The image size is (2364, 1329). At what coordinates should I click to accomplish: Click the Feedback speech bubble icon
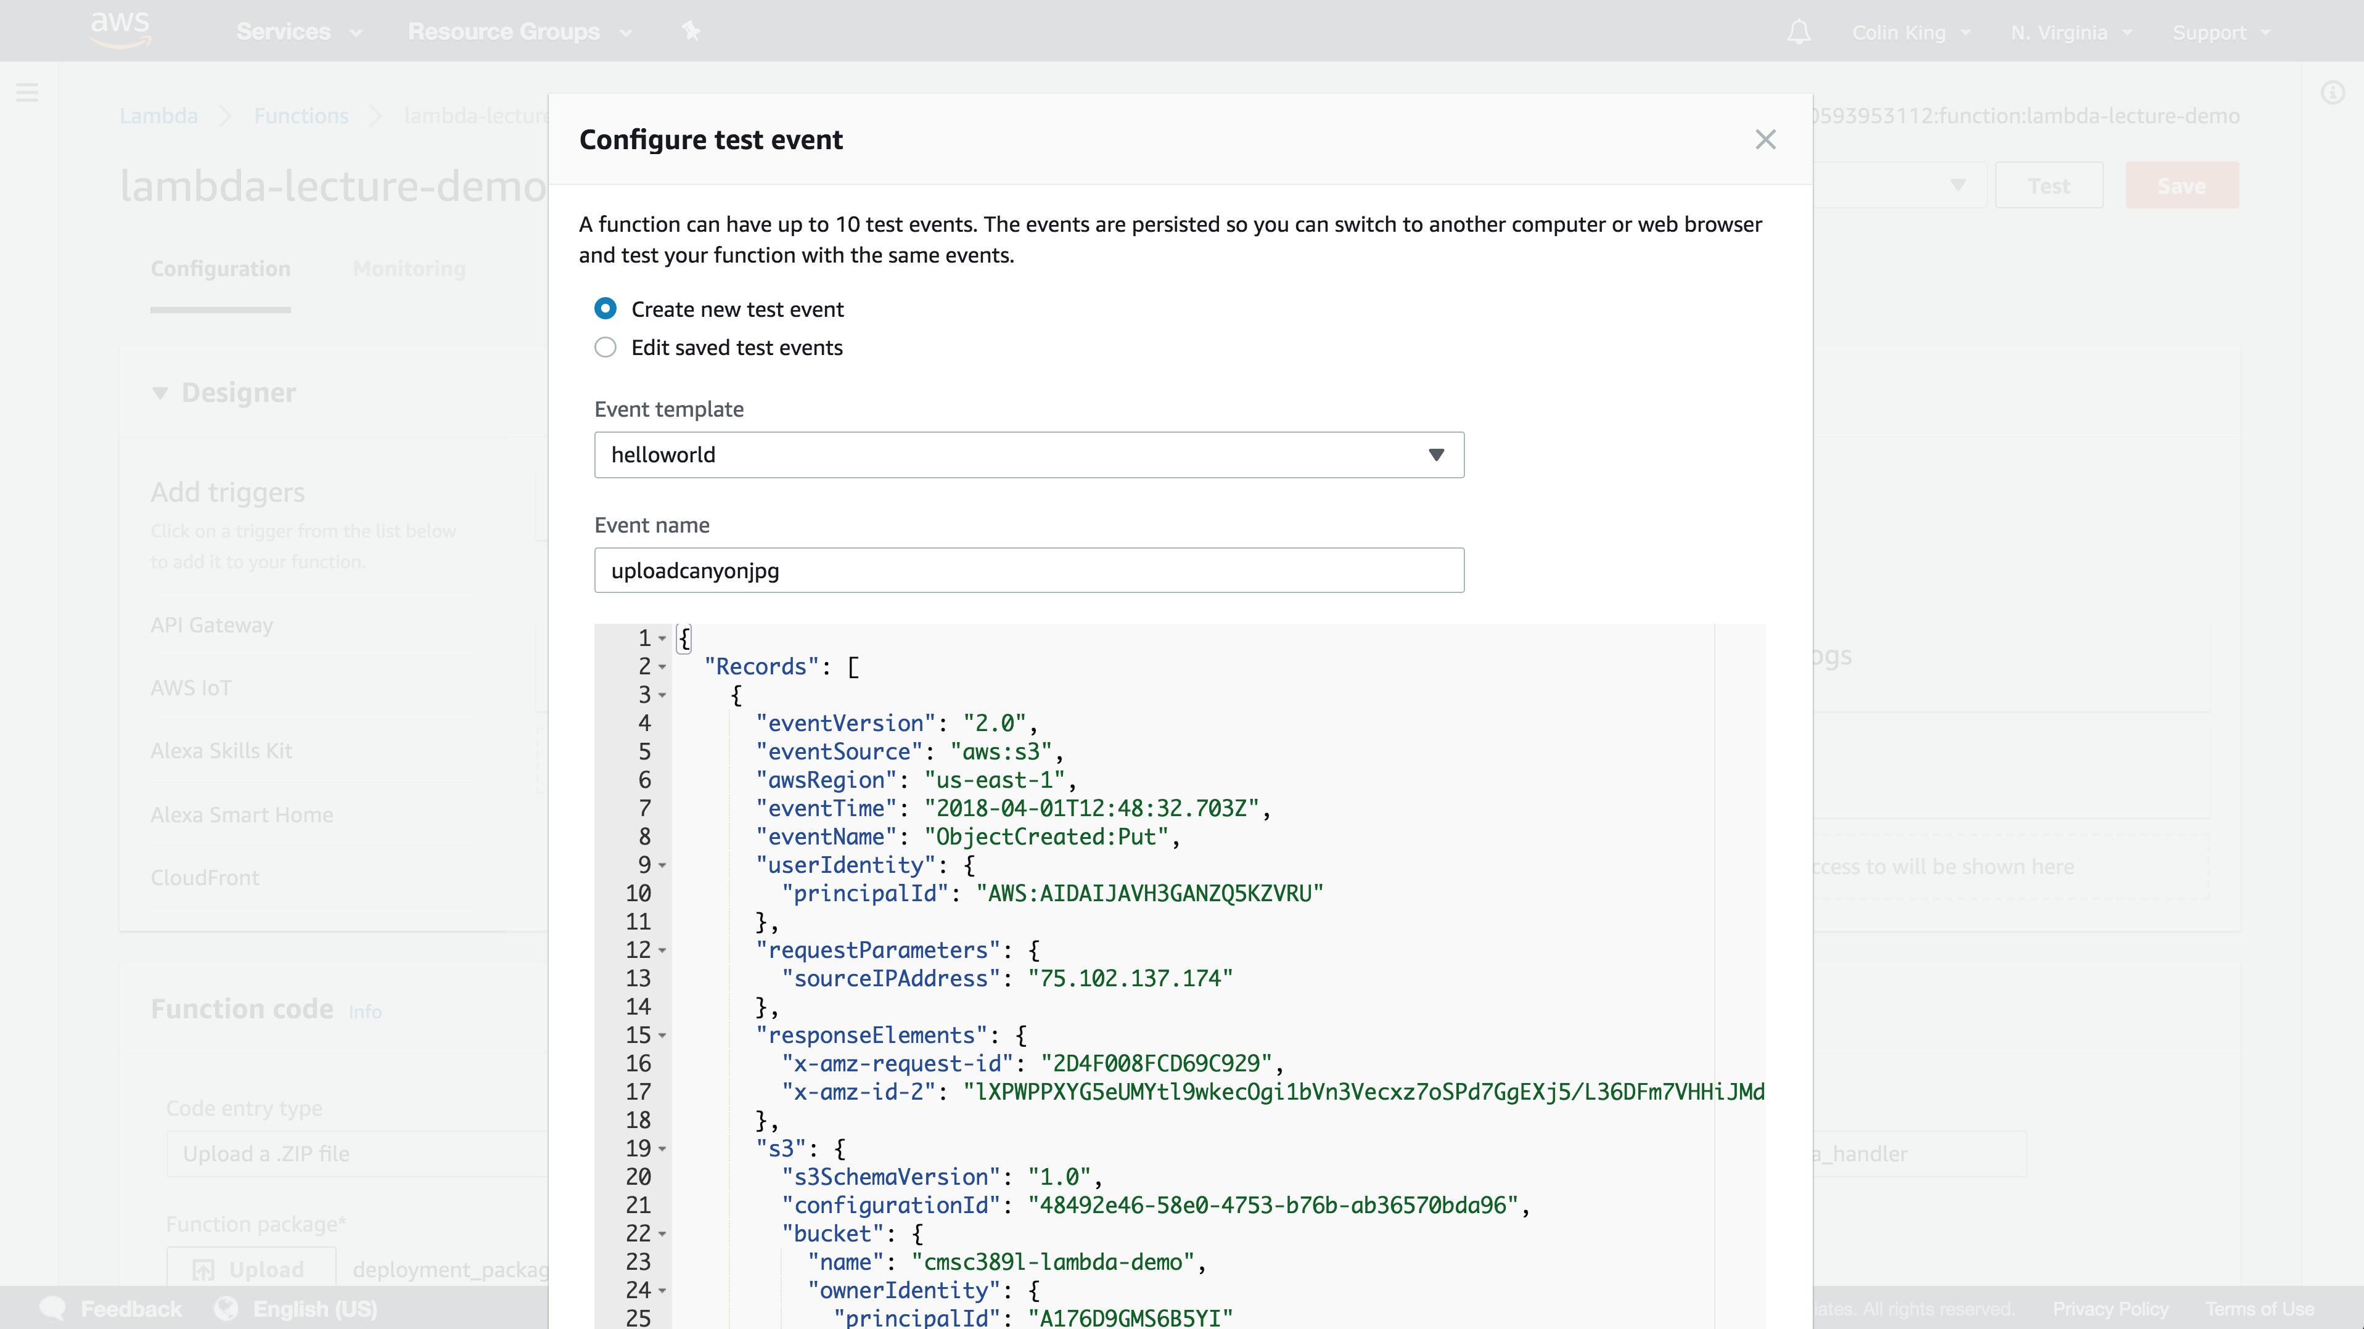(x=53, y=1309)
